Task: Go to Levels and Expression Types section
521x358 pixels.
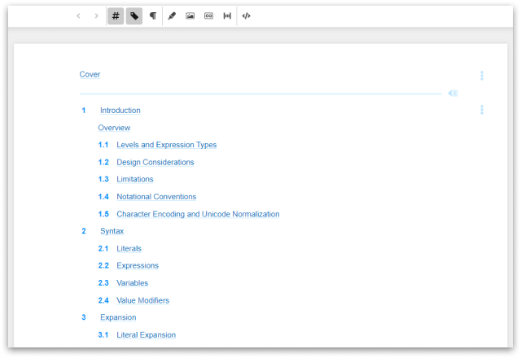Action: pos(166,145)
